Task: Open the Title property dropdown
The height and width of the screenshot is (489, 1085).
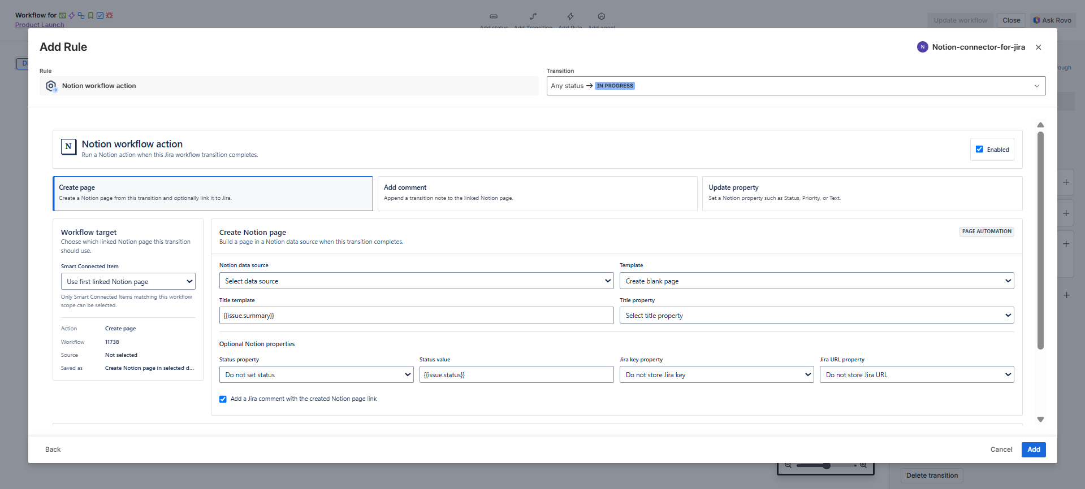Action: tap(817, 315)
